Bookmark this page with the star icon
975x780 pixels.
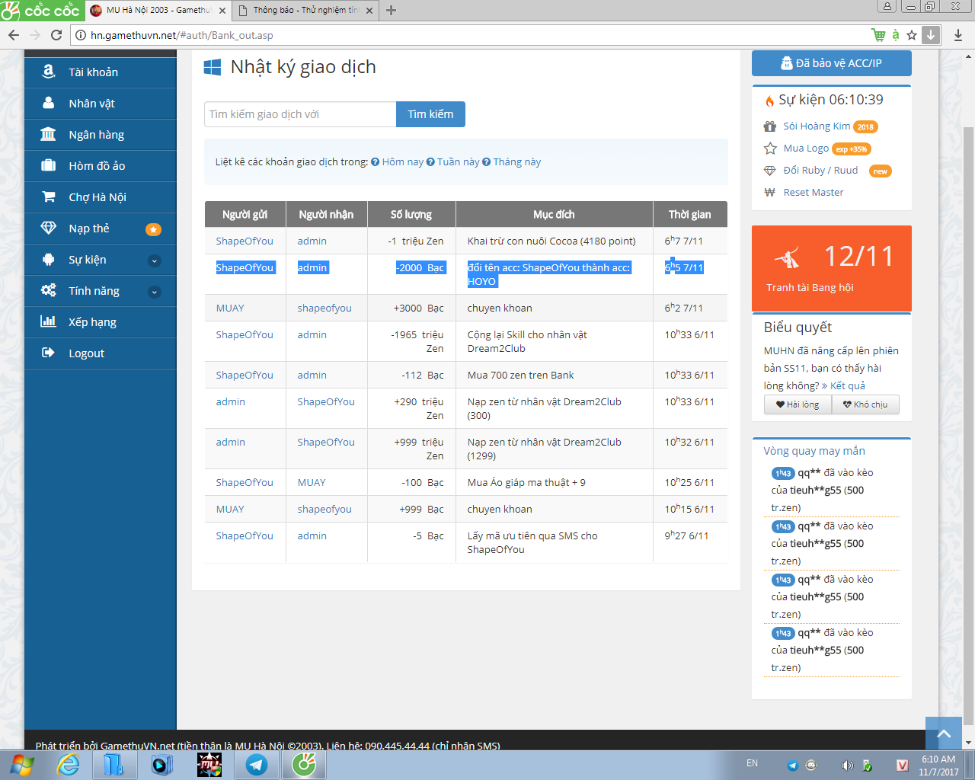pyautogui.click(x=912, y=35)
